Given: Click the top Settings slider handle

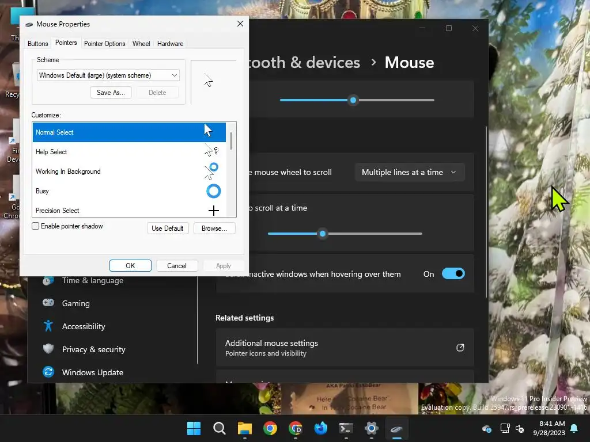Looking at the screenshot, I should pyautogui.click(x=353, y=100).
